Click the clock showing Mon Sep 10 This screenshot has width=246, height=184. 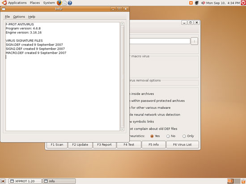[x=223, y=3]
